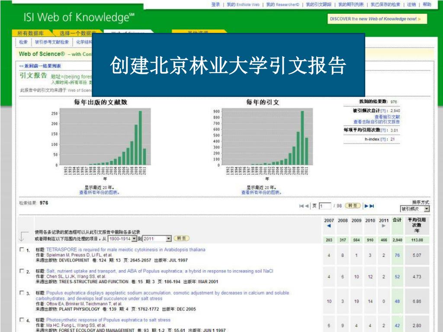
Task: Open 被引参考文献检索 sub-tab
Action: coord(52,42)
